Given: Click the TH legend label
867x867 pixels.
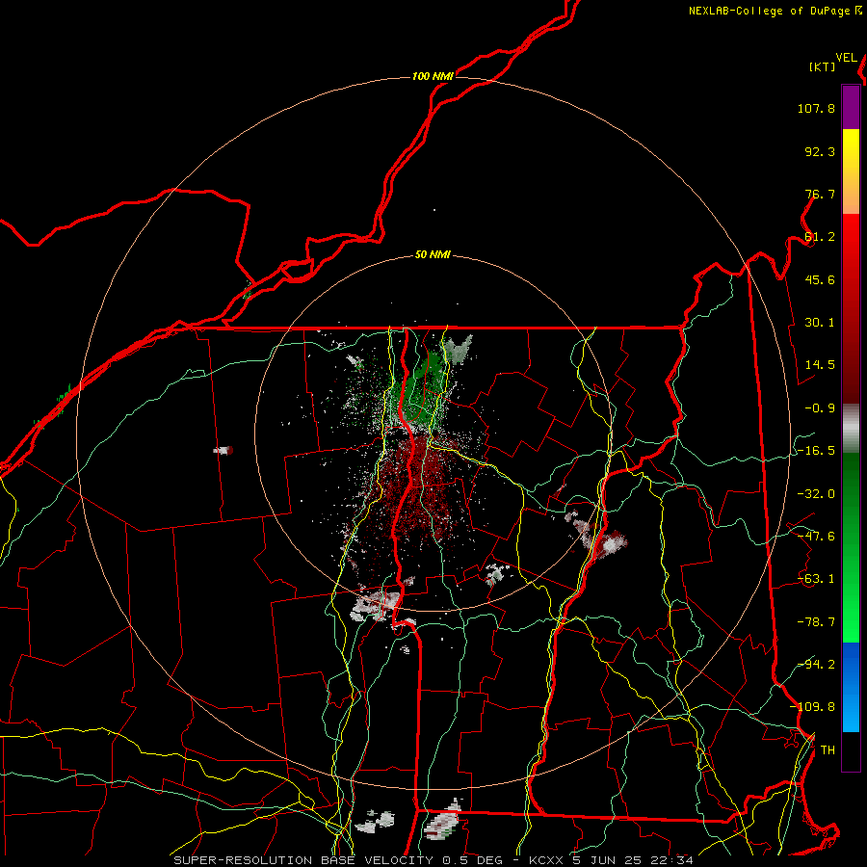Looking at the screenshot, I should point(828,750).
